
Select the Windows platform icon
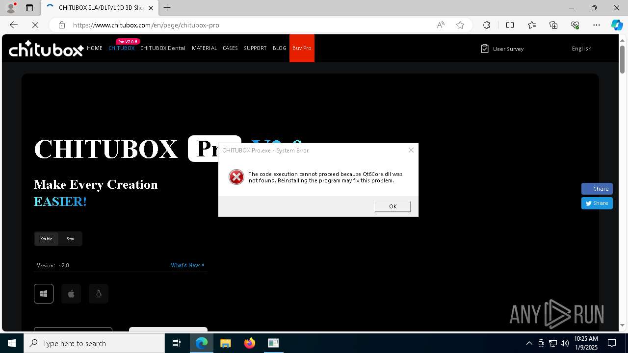pos(44,294)
